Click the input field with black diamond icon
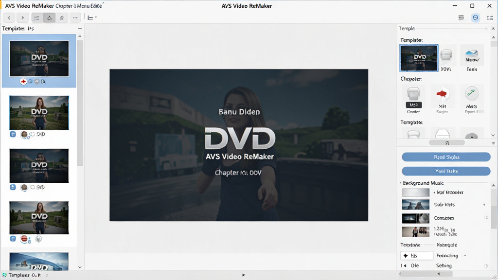Viewport: 498px width, 280px height. point(417,256)
